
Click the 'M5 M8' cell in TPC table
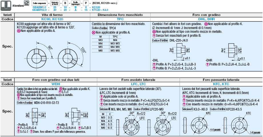tap(115, 50)
